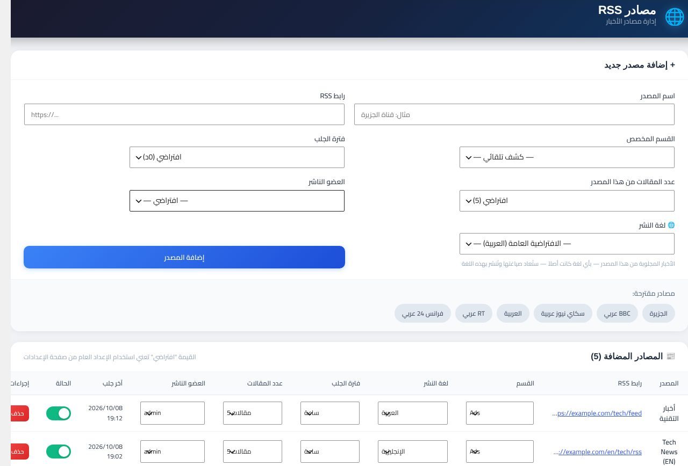Select suggested source RT عربي
Viewport: 688px width, 466px height.
click(x=474, y=314)
